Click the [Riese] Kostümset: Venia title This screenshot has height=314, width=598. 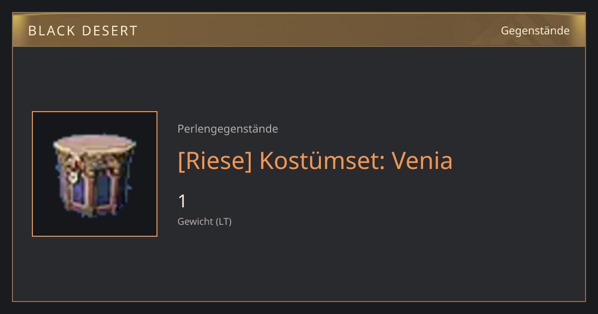tap(315, 161)
